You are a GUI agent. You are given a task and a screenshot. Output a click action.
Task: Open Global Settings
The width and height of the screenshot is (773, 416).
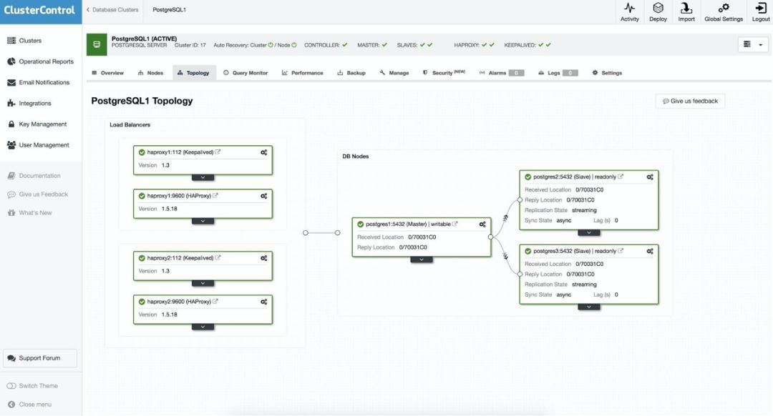pyautogui.click(x=723, y=12)
